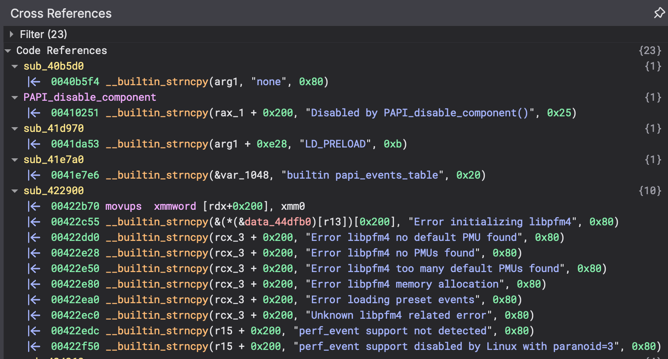Collapse the PAPI_disable_component group
The height and width of the screenshot is (359, 668).
(x=14, y=97)
